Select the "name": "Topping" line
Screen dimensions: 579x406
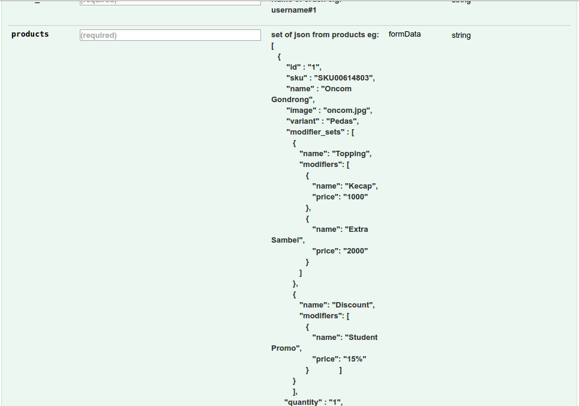pyautogui.click(x=335, y=154)
